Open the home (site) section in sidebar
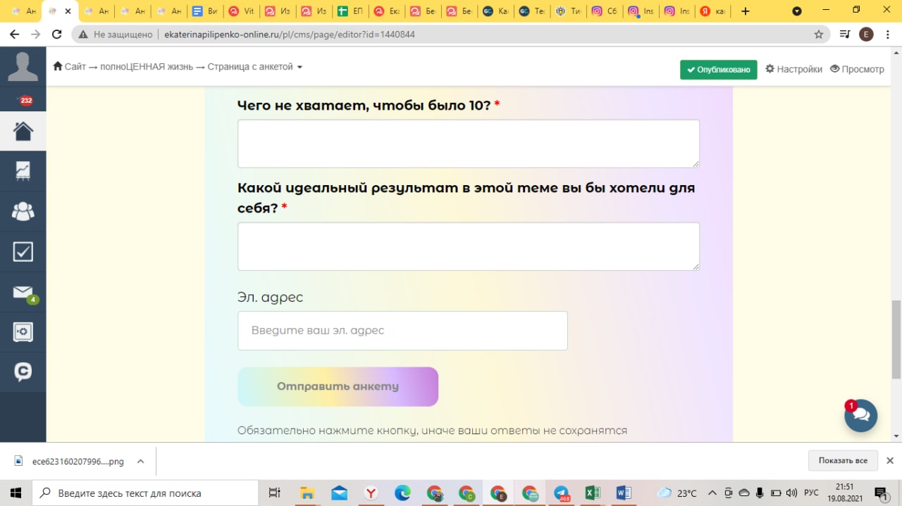The width and height of the screenshot is (902, 506). pyautogui.click(x=23, y=131)
